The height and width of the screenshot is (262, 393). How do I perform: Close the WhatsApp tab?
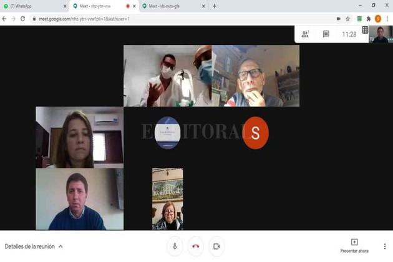coord(65,6)
